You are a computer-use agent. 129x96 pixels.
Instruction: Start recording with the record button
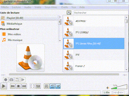[6, 80]
